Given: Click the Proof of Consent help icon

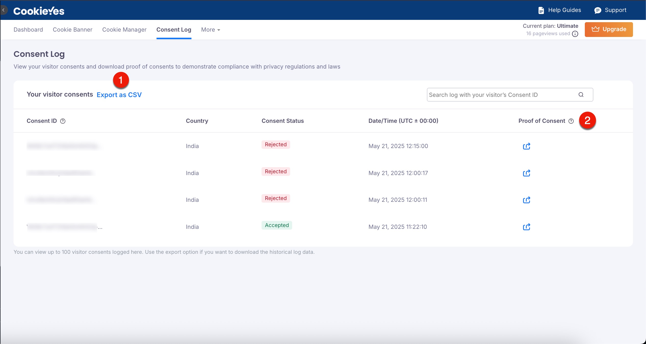Looking at the screenshot, I should pyautogui.click(x=571, y=121).
